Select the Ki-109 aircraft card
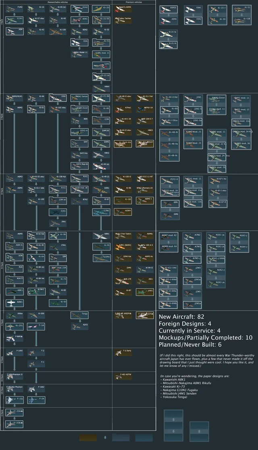Viewport: 258px width, 450px height. (58, 31)
